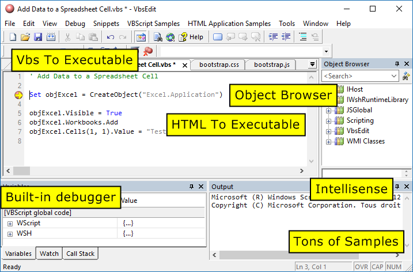Close the Output panel

(406, 187)
